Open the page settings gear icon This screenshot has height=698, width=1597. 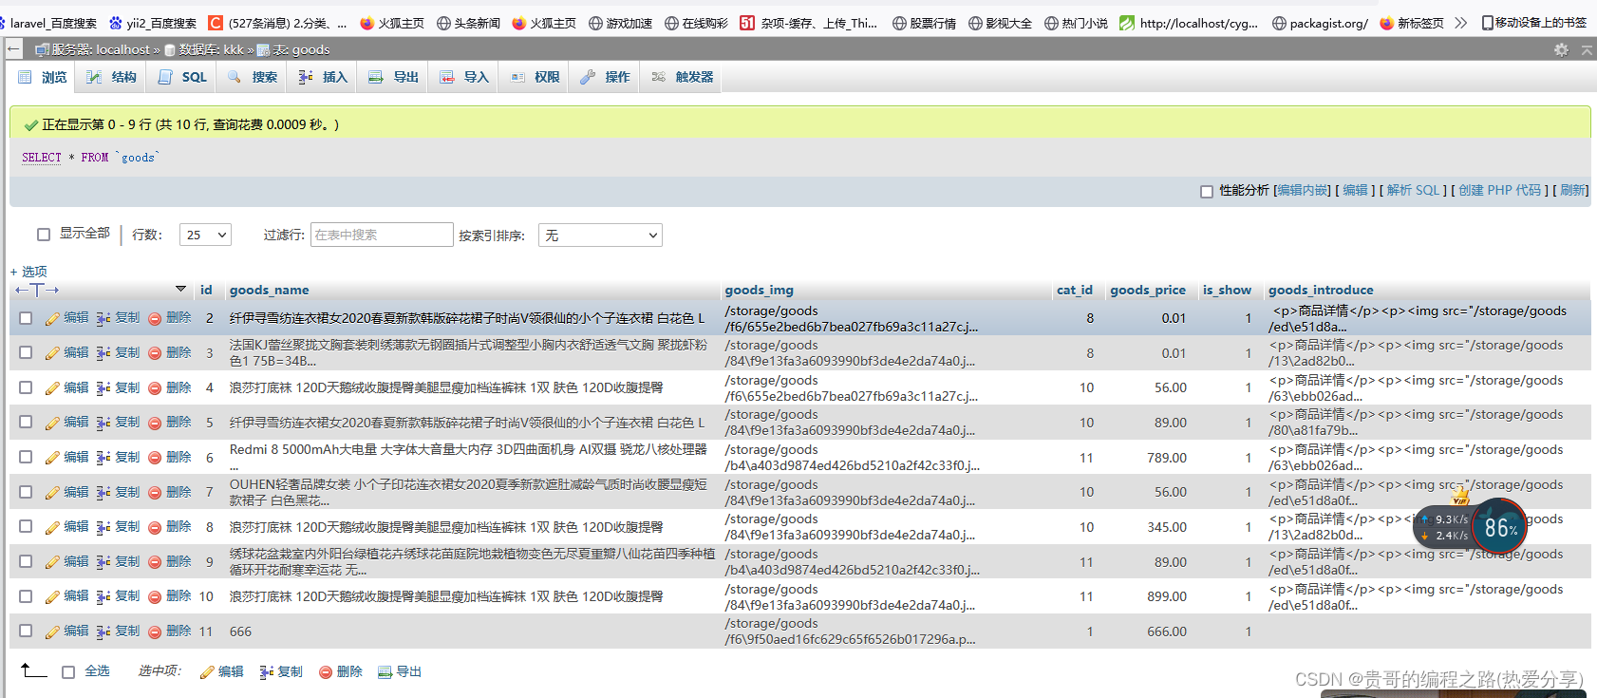tap(1561, 49)
